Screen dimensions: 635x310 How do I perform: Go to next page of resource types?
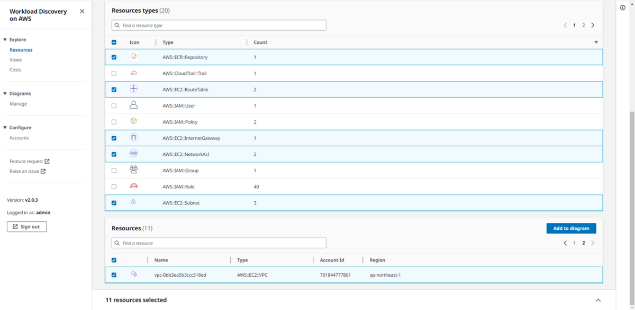tap(593, 25)
